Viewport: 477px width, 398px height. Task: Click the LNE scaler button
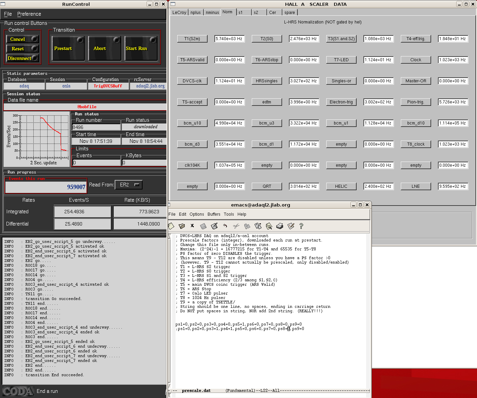coord(416,186)
